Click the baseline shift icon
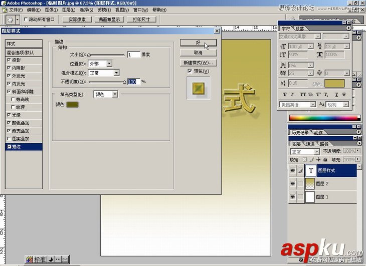This screenshot has width=366, height=266. [283, 83]
